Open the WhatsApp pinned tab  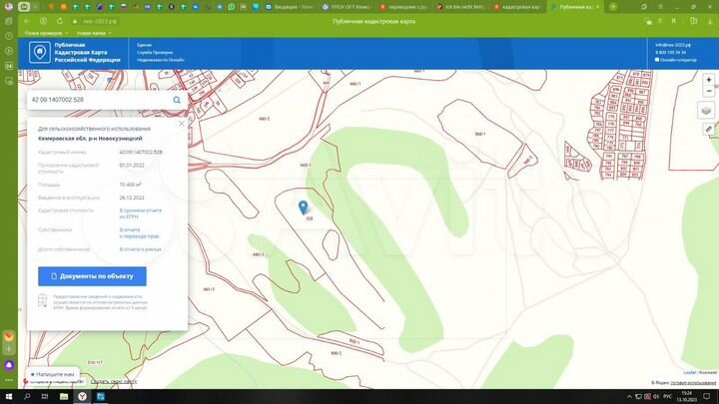pyautogui.click(x=232, y=7)
